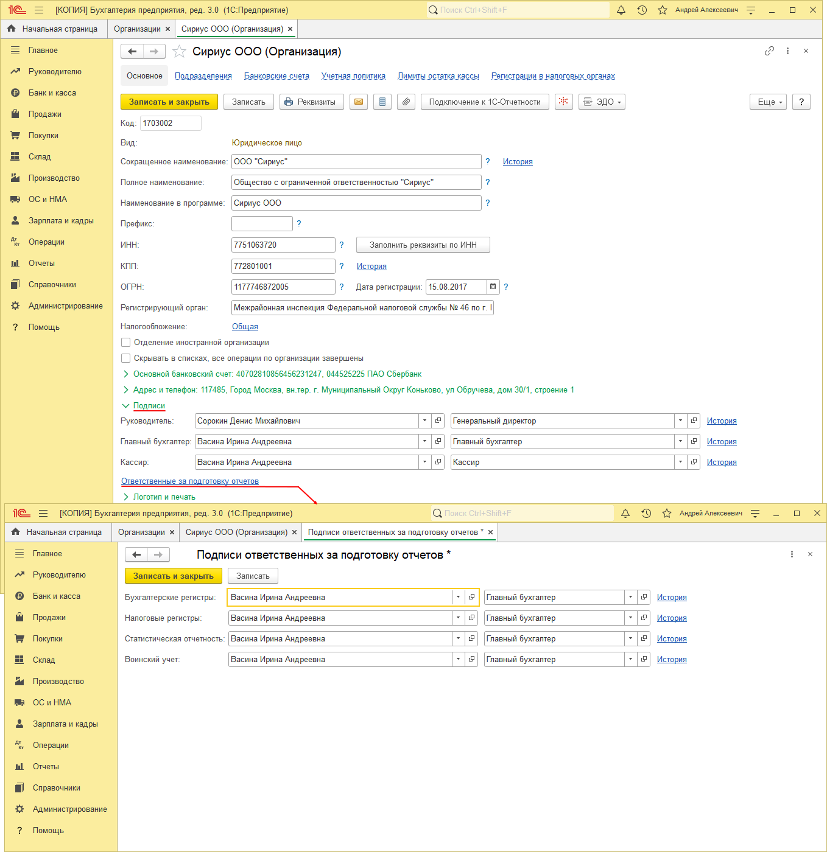Open the calendar picker for Дата регистрации

coord(493,287)
